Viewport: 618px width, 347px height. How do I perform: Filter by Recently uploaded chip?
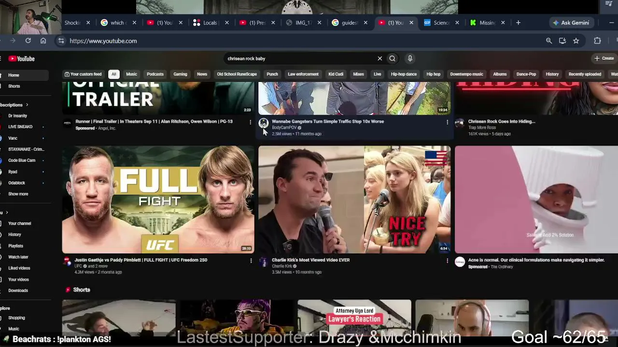pos(585,74)
